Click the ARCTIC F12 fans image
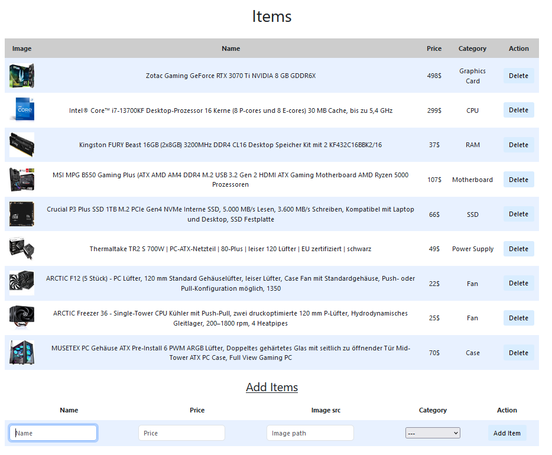 coord(22,283)
